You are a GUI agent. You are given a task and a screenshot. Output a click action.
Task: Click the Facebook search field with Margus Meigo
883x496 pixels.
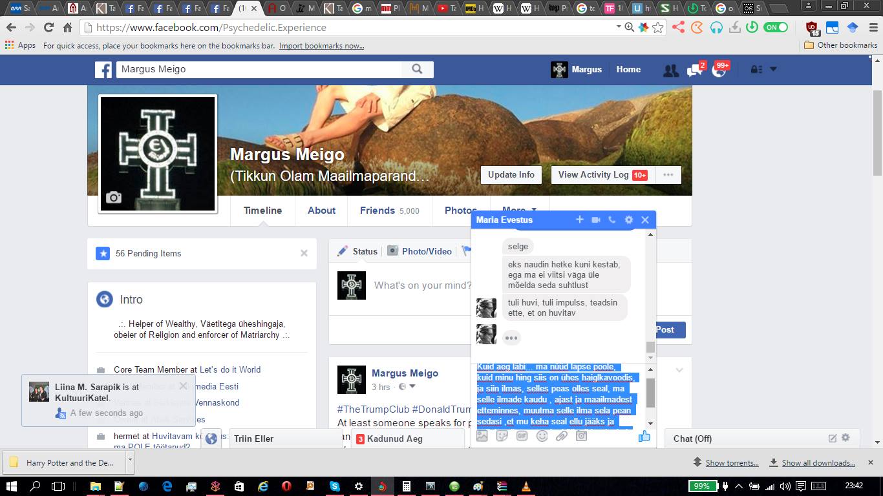tap(259, 69)
